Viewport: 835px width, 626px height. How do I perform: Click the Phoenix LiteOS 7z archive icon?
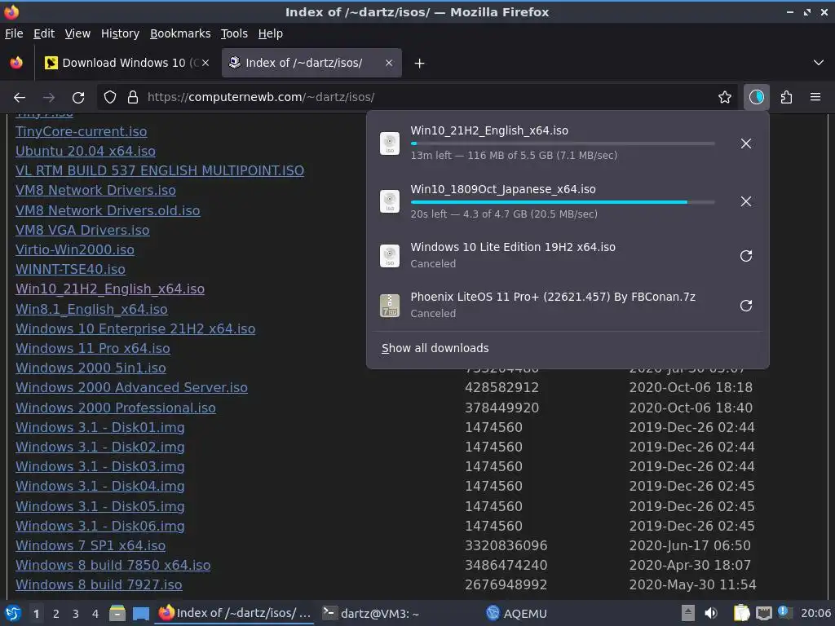pos(390,306)
